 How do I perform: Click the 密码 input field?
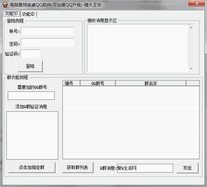click(x=48, y=43)
